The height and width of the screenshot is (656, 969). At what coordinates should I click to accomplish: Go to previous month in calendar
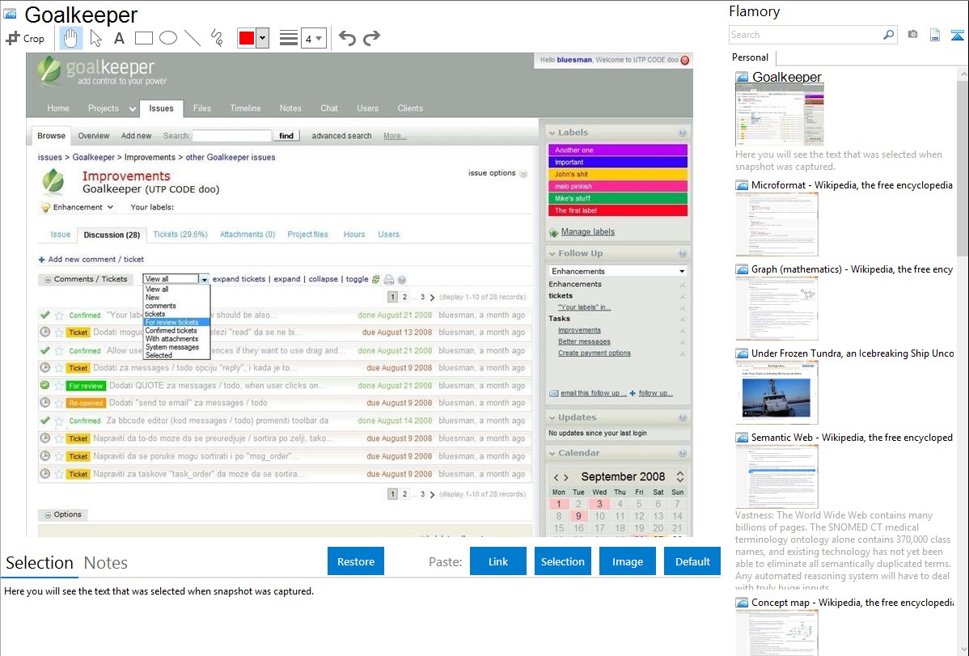pyautogui.click(x=556, y=477)
